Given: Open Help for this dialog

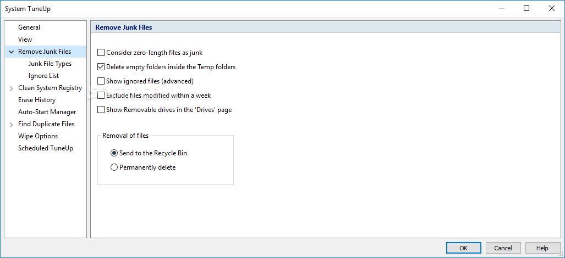Looking at the screenshot, I should pyautogui.click(x=542, y=248).
